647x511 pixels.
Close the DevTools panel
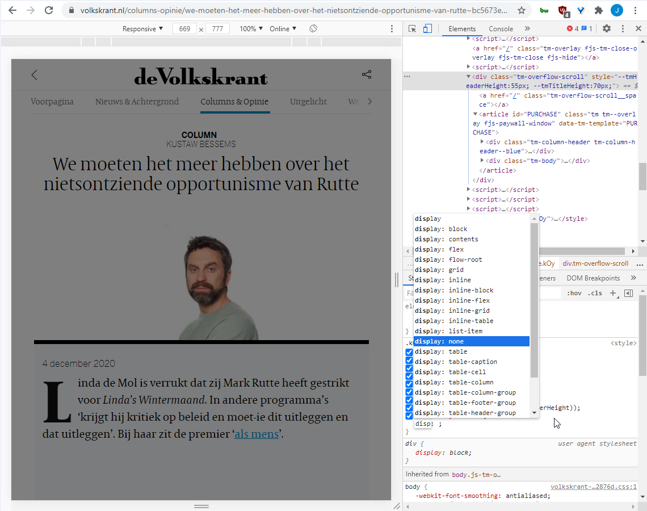click(x=638, y=28)
